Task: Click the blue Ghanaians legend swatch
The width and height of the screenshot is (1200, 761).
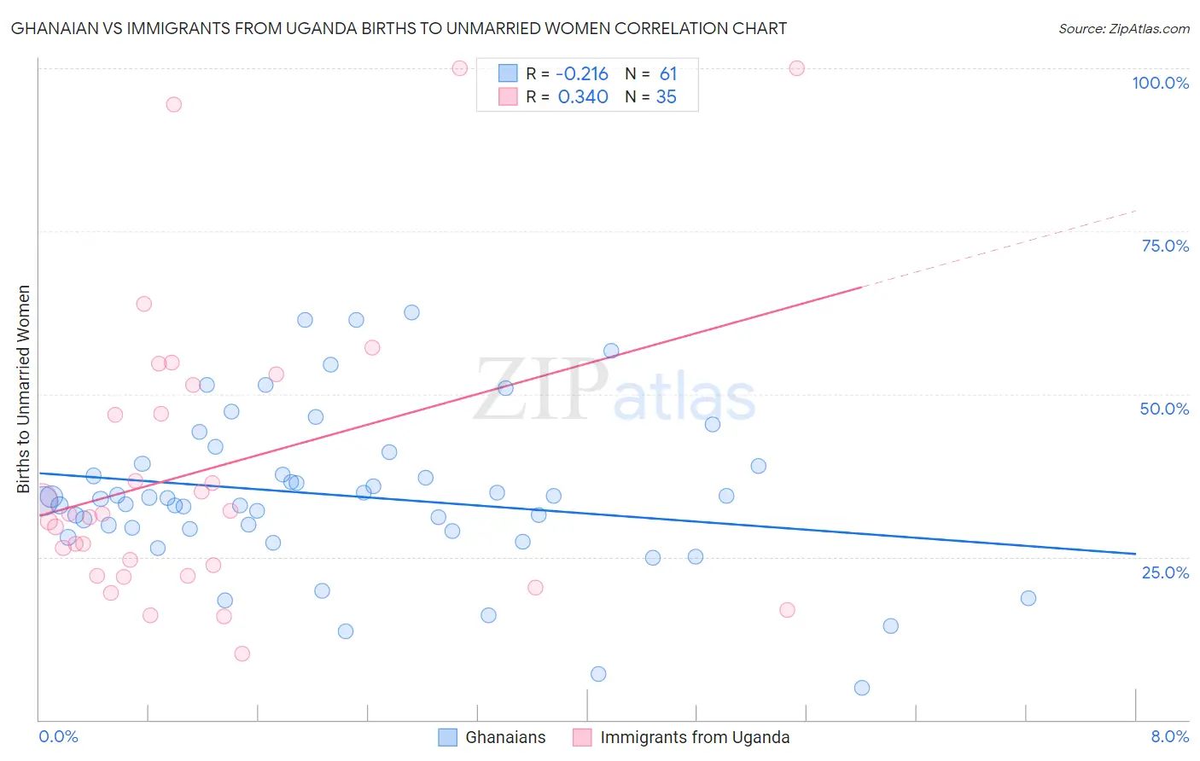Action: (x=448, y=737)
